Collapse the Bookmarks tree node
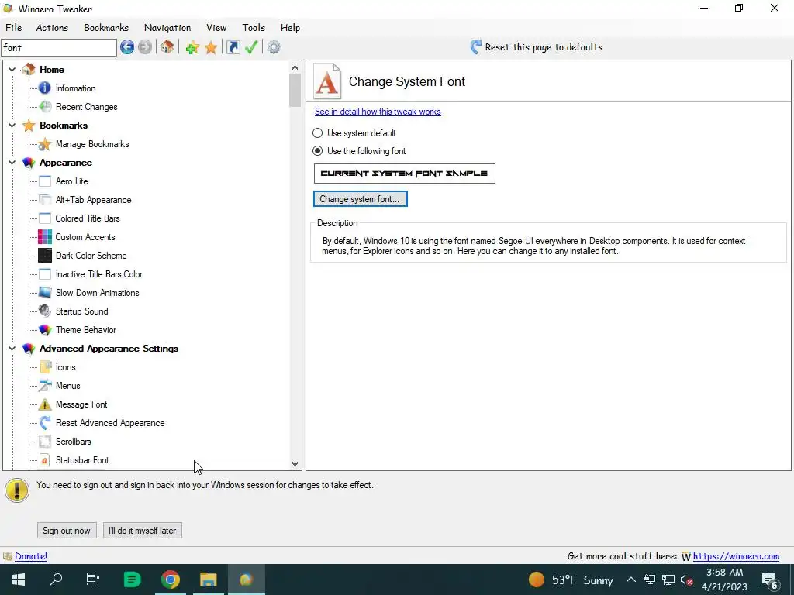This screenshot has height=595, width=794. 12,125
